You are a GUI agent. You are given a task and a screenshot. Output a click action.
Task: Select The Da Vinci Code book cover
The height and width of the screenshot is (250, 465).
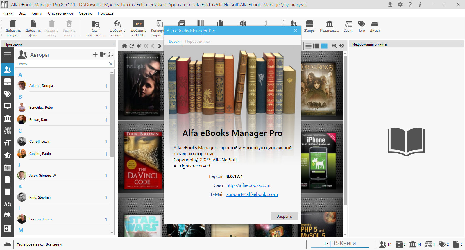tap(142, 160)
